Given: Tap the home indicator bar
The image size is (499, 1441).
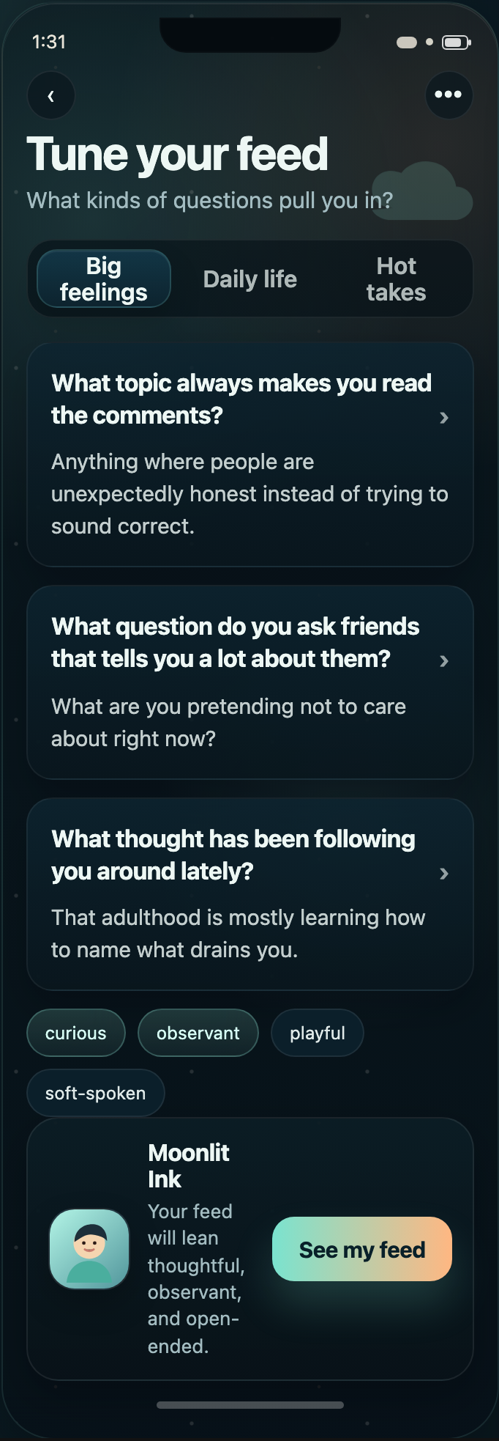Looking at the screenshot, I should click(x=250, y=1405).
